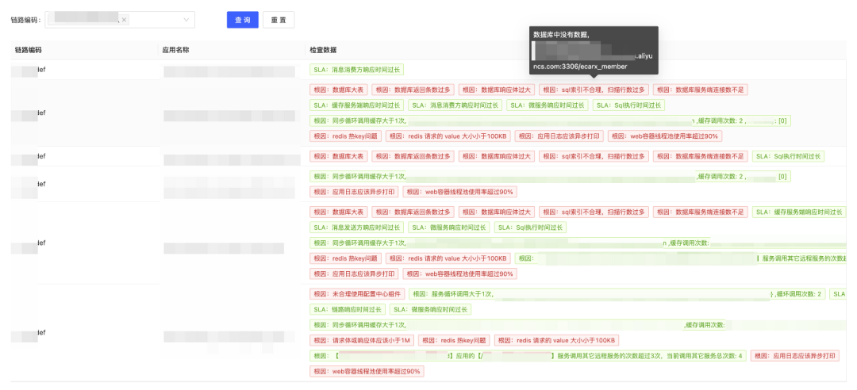Click the 根因：未合理使用配置中心组件 tag
The image size is (857, 390).
357,294
